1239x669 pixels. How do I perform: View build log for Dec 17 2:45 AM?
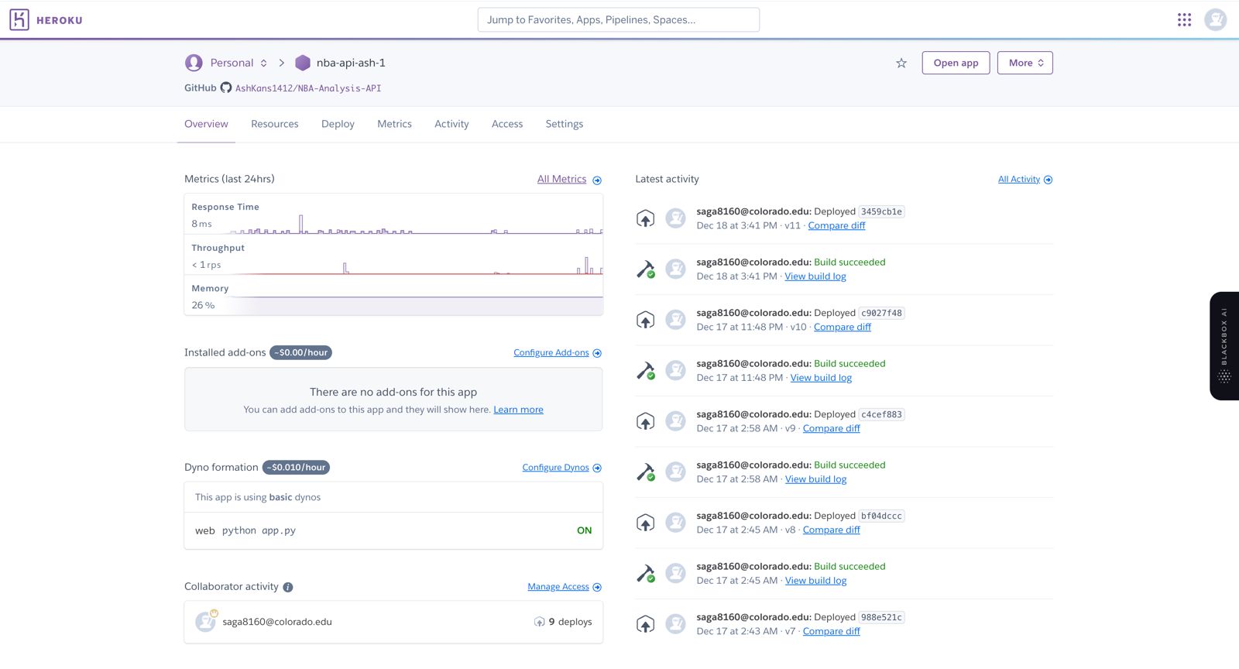pos(815,581)
